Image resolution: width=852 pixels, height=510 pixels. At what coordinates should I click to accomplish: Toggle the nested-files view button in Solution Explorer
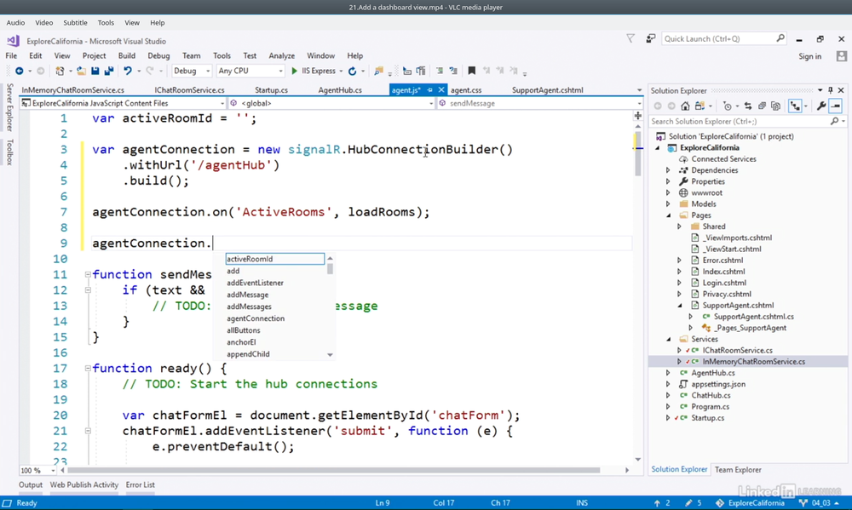pyautogui.click(x=795, y=106)
